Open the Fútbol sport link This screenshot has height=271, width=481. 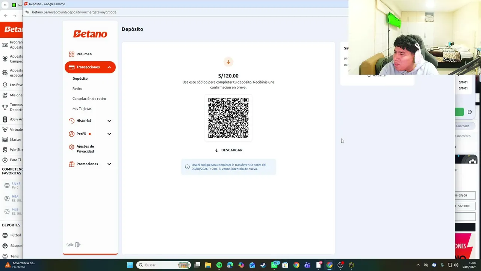(16, 235)
